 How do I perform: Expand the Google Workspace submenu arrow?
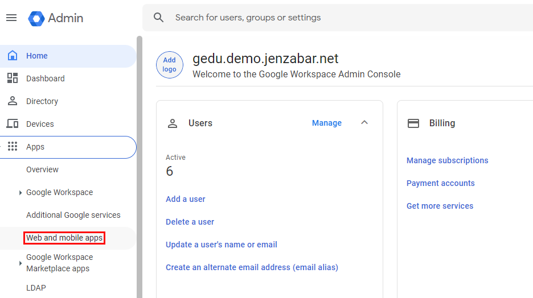point(20,193)
